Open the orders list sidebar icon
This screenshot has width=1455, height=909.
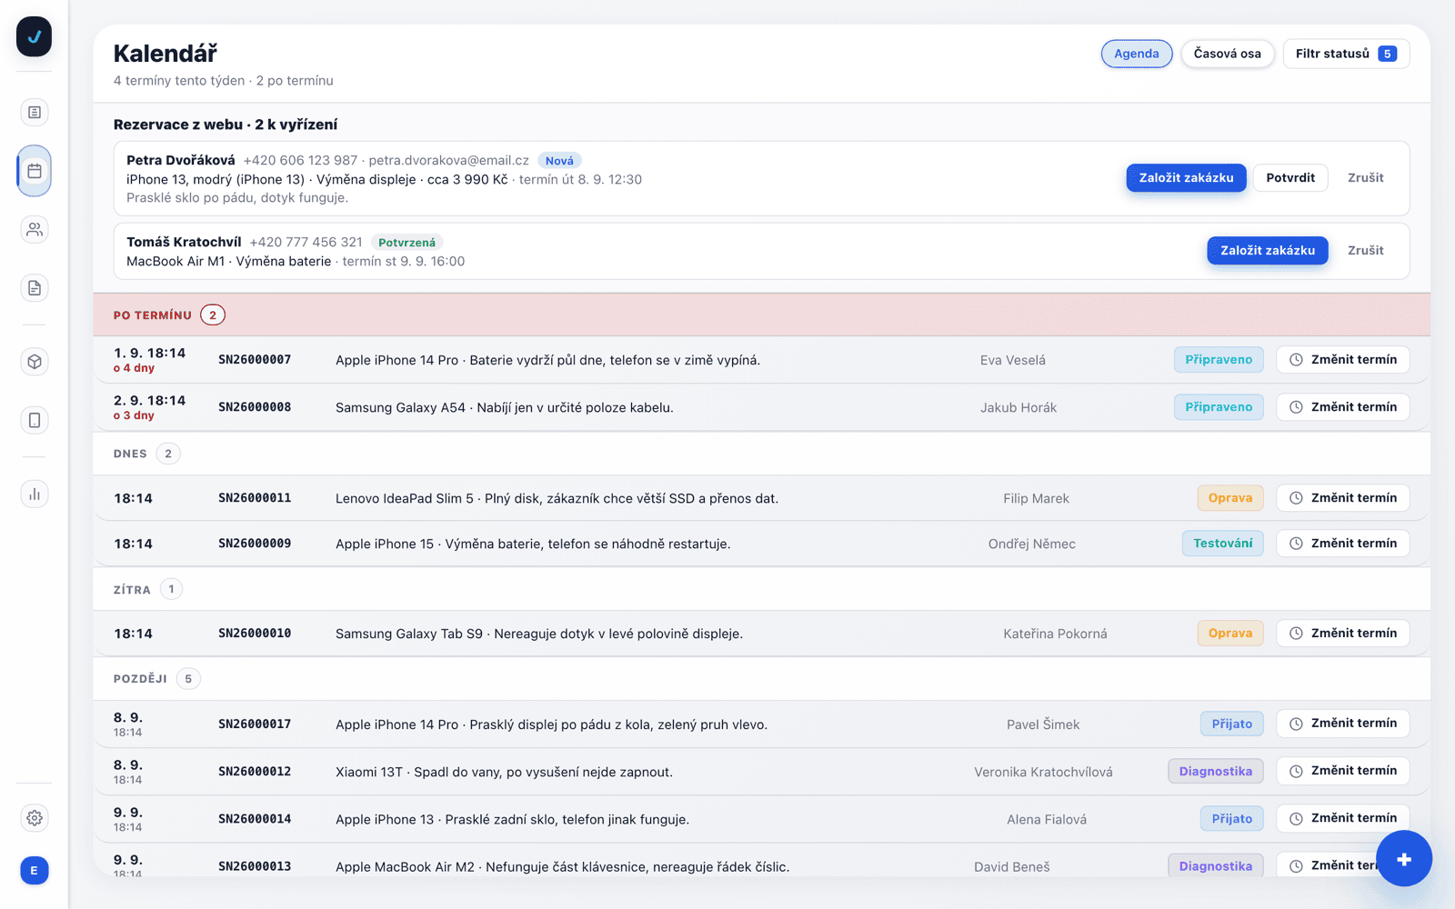(35, 112)
